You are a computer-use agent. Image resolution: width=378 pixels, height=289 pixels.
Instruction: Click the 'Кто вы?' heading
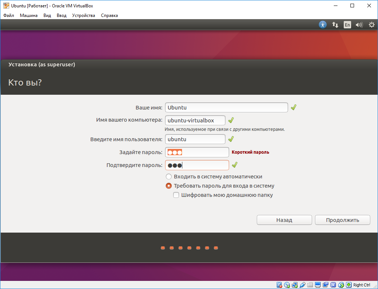coord(25,83)
